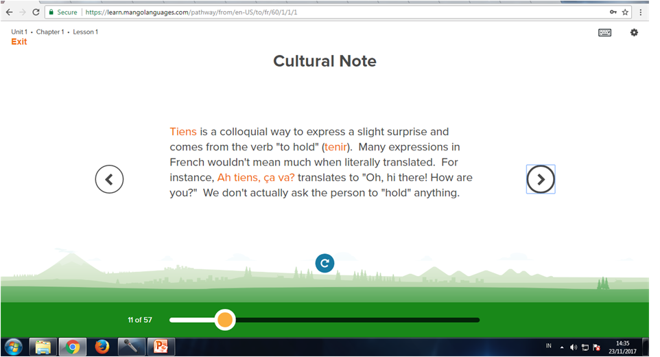The width and height of the screenshot is (660, 357).
Task: Click the Cultural Note heading
Action: coord(325,61)
